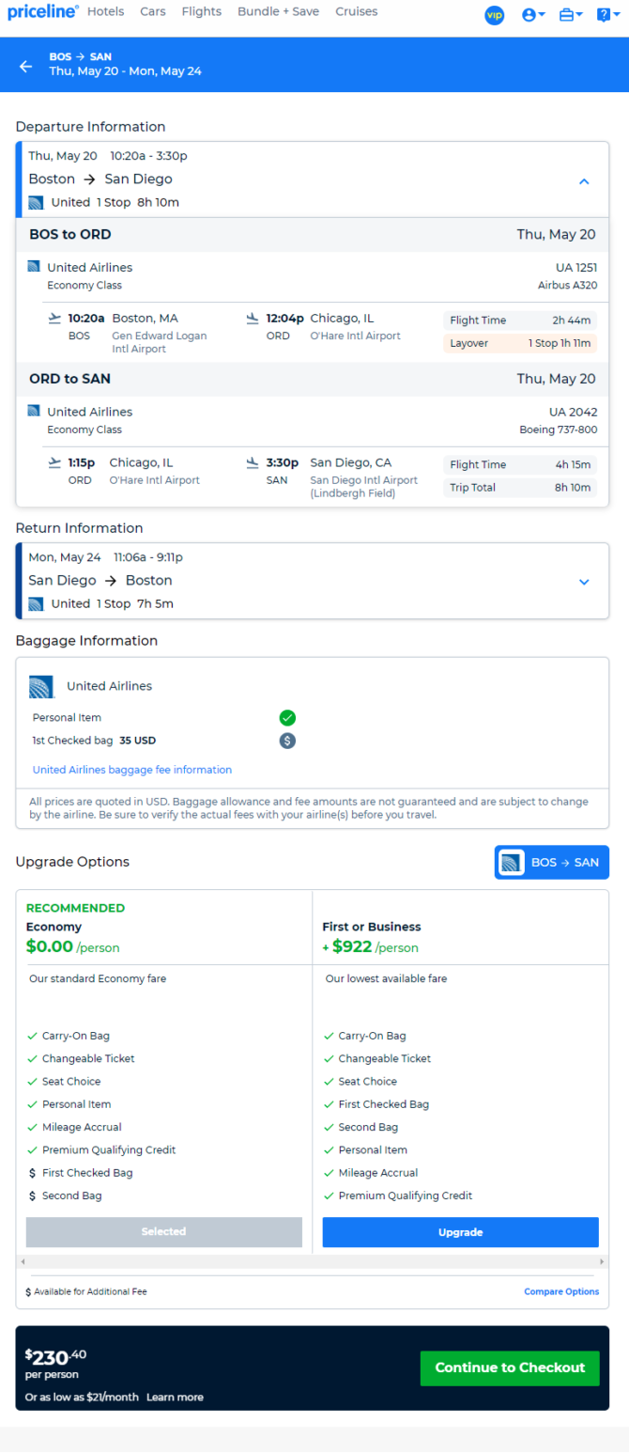Click the United logo beside flight UA 2042
This screenshot has height=1453, width=629.
[34, 411]
